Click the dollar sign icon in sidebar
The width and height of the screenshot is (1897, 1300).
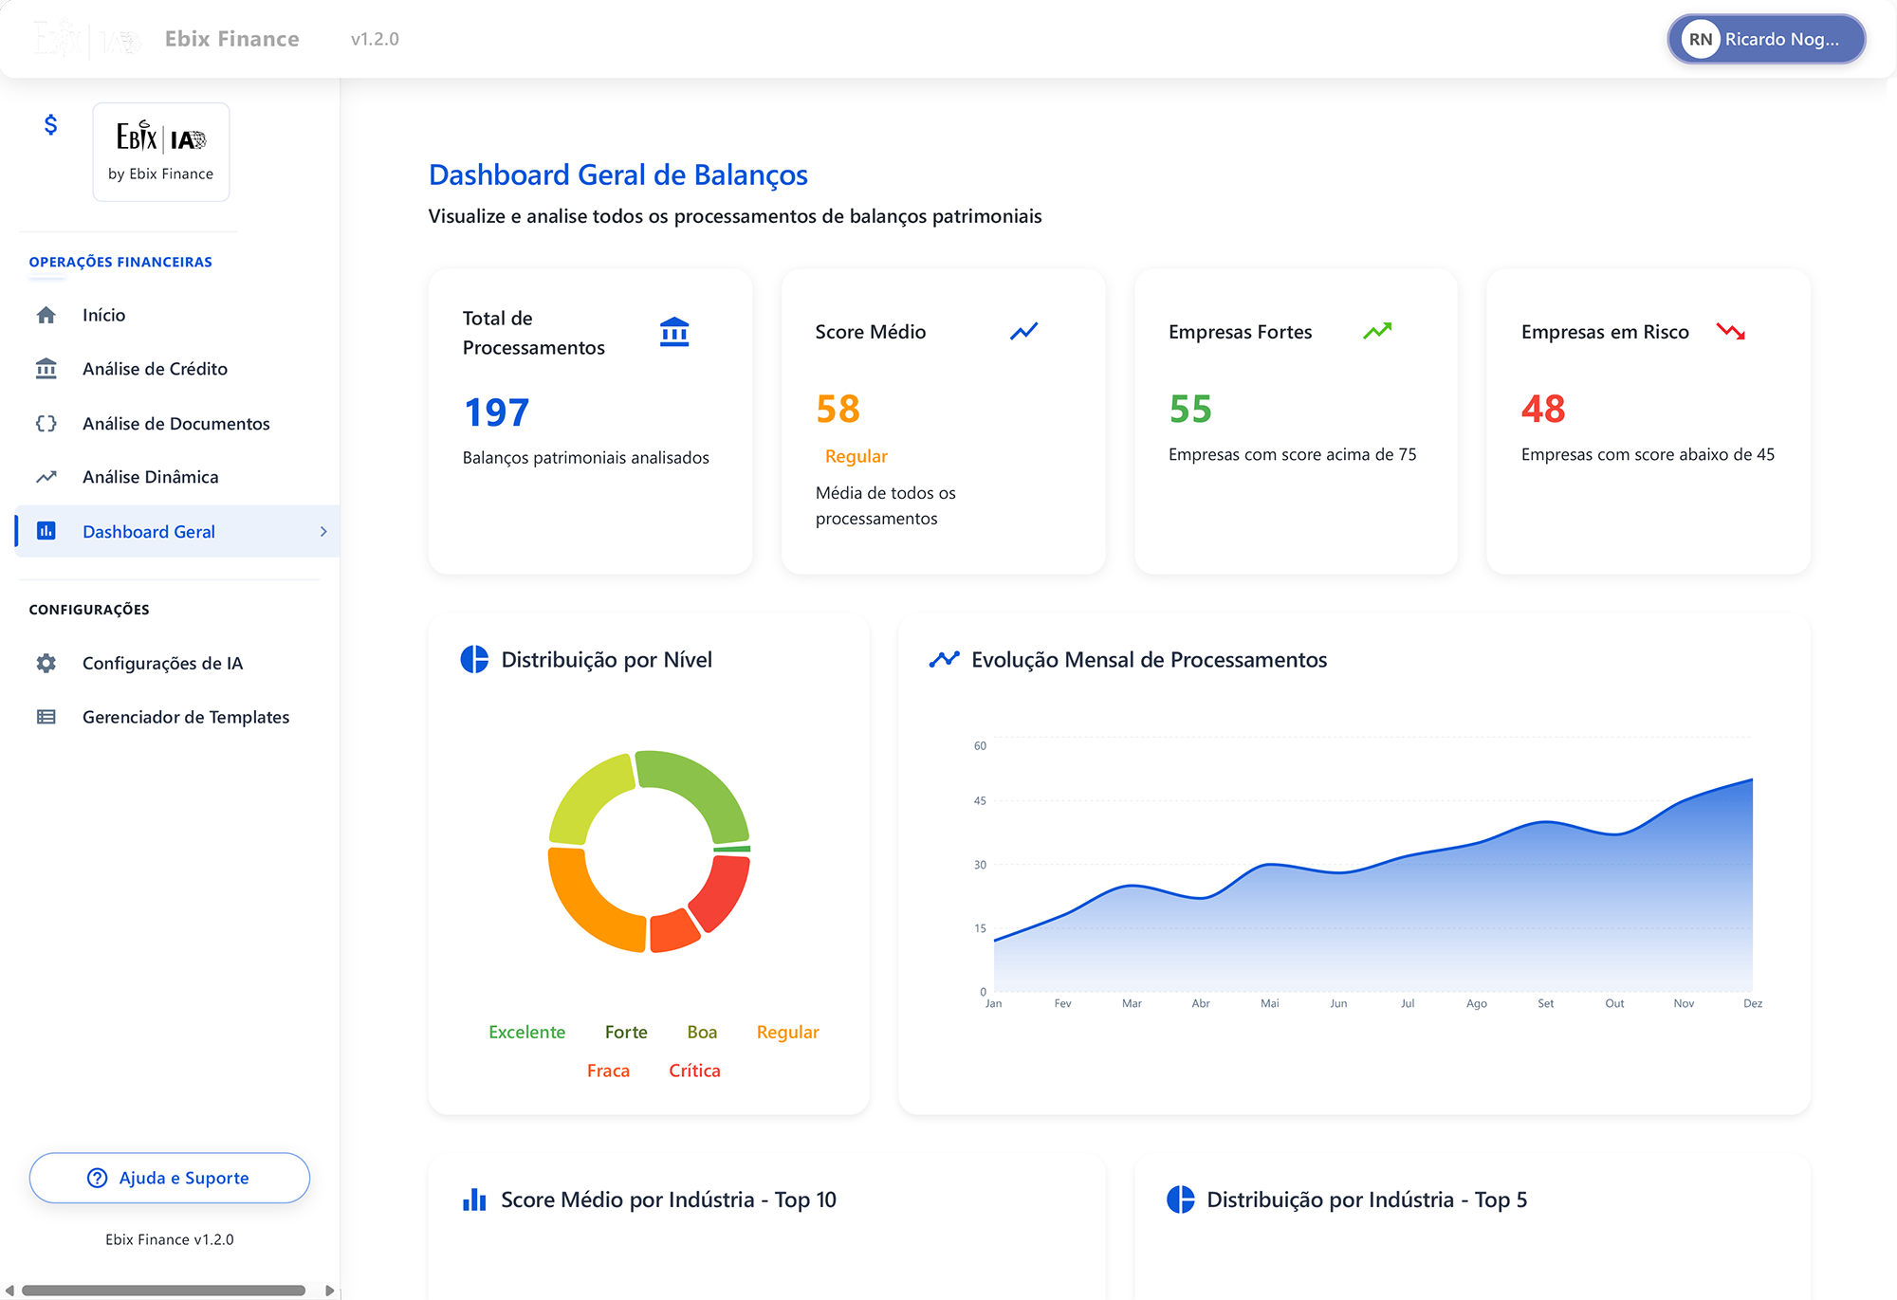51,125
